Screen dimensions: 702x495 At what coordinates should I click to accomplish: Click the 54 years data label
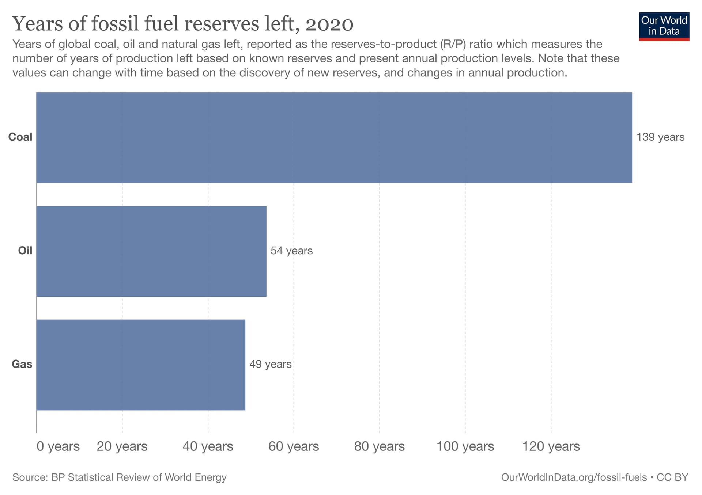pyautogui.click(x=291, y=251)
